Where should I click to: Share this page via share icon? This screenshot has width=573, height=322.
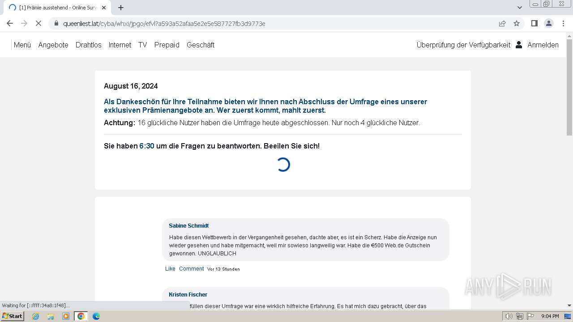(502, 23)
